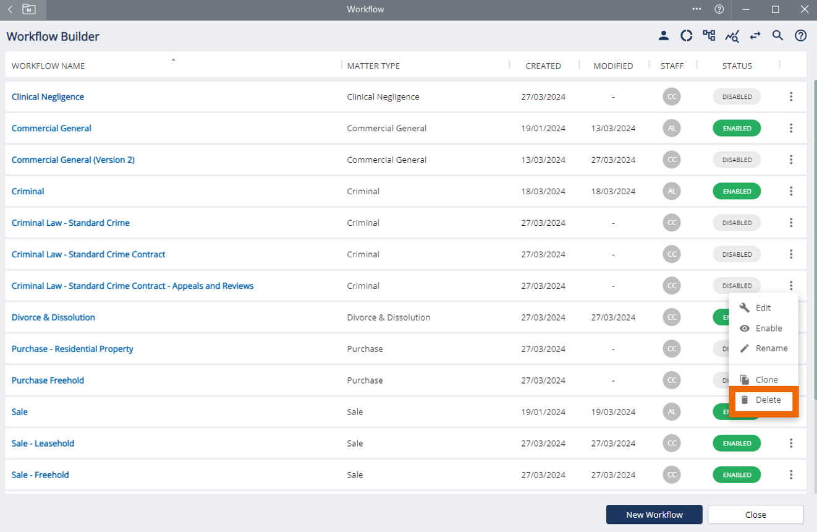
Task: Click the two-way swap arrows icon
Action: [755, 36]
